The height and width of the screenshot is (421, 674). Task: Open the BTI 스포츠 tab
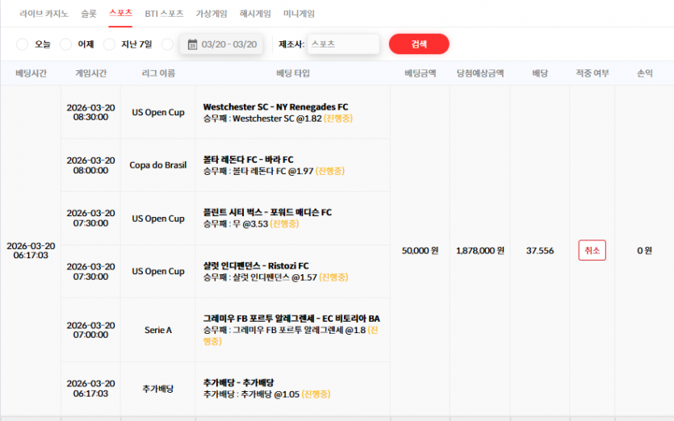coord(164,14)
